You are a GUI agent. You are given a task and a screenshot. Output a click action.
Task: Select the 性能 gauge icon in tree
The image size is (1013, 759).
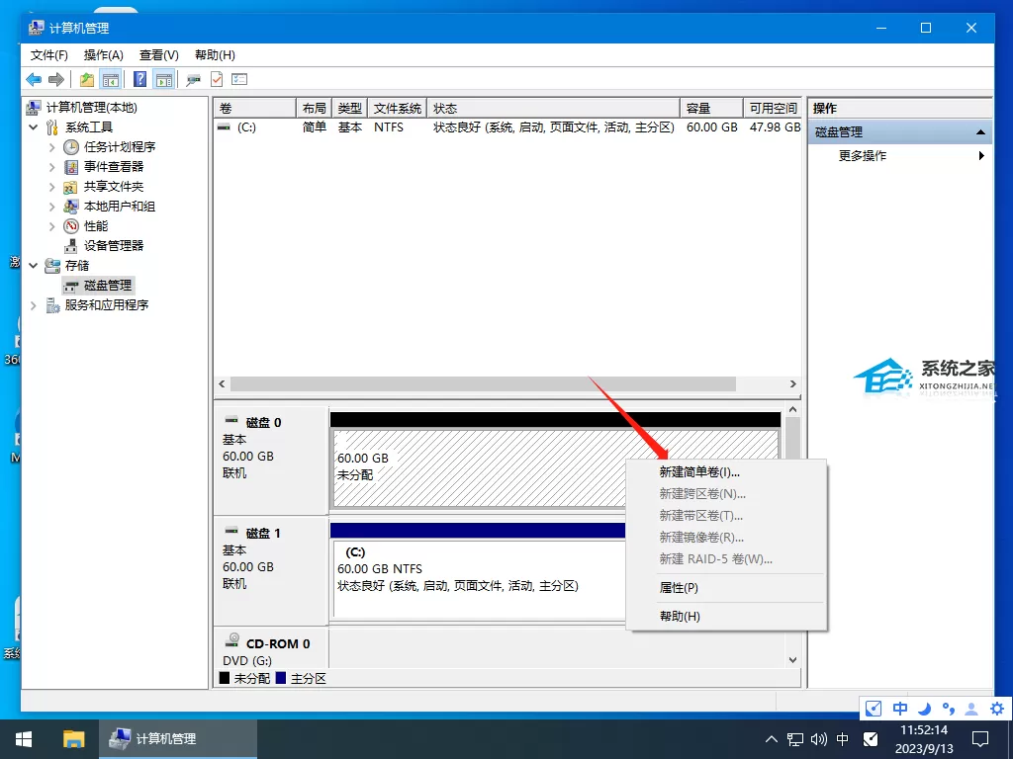click(x=71, y=226)
